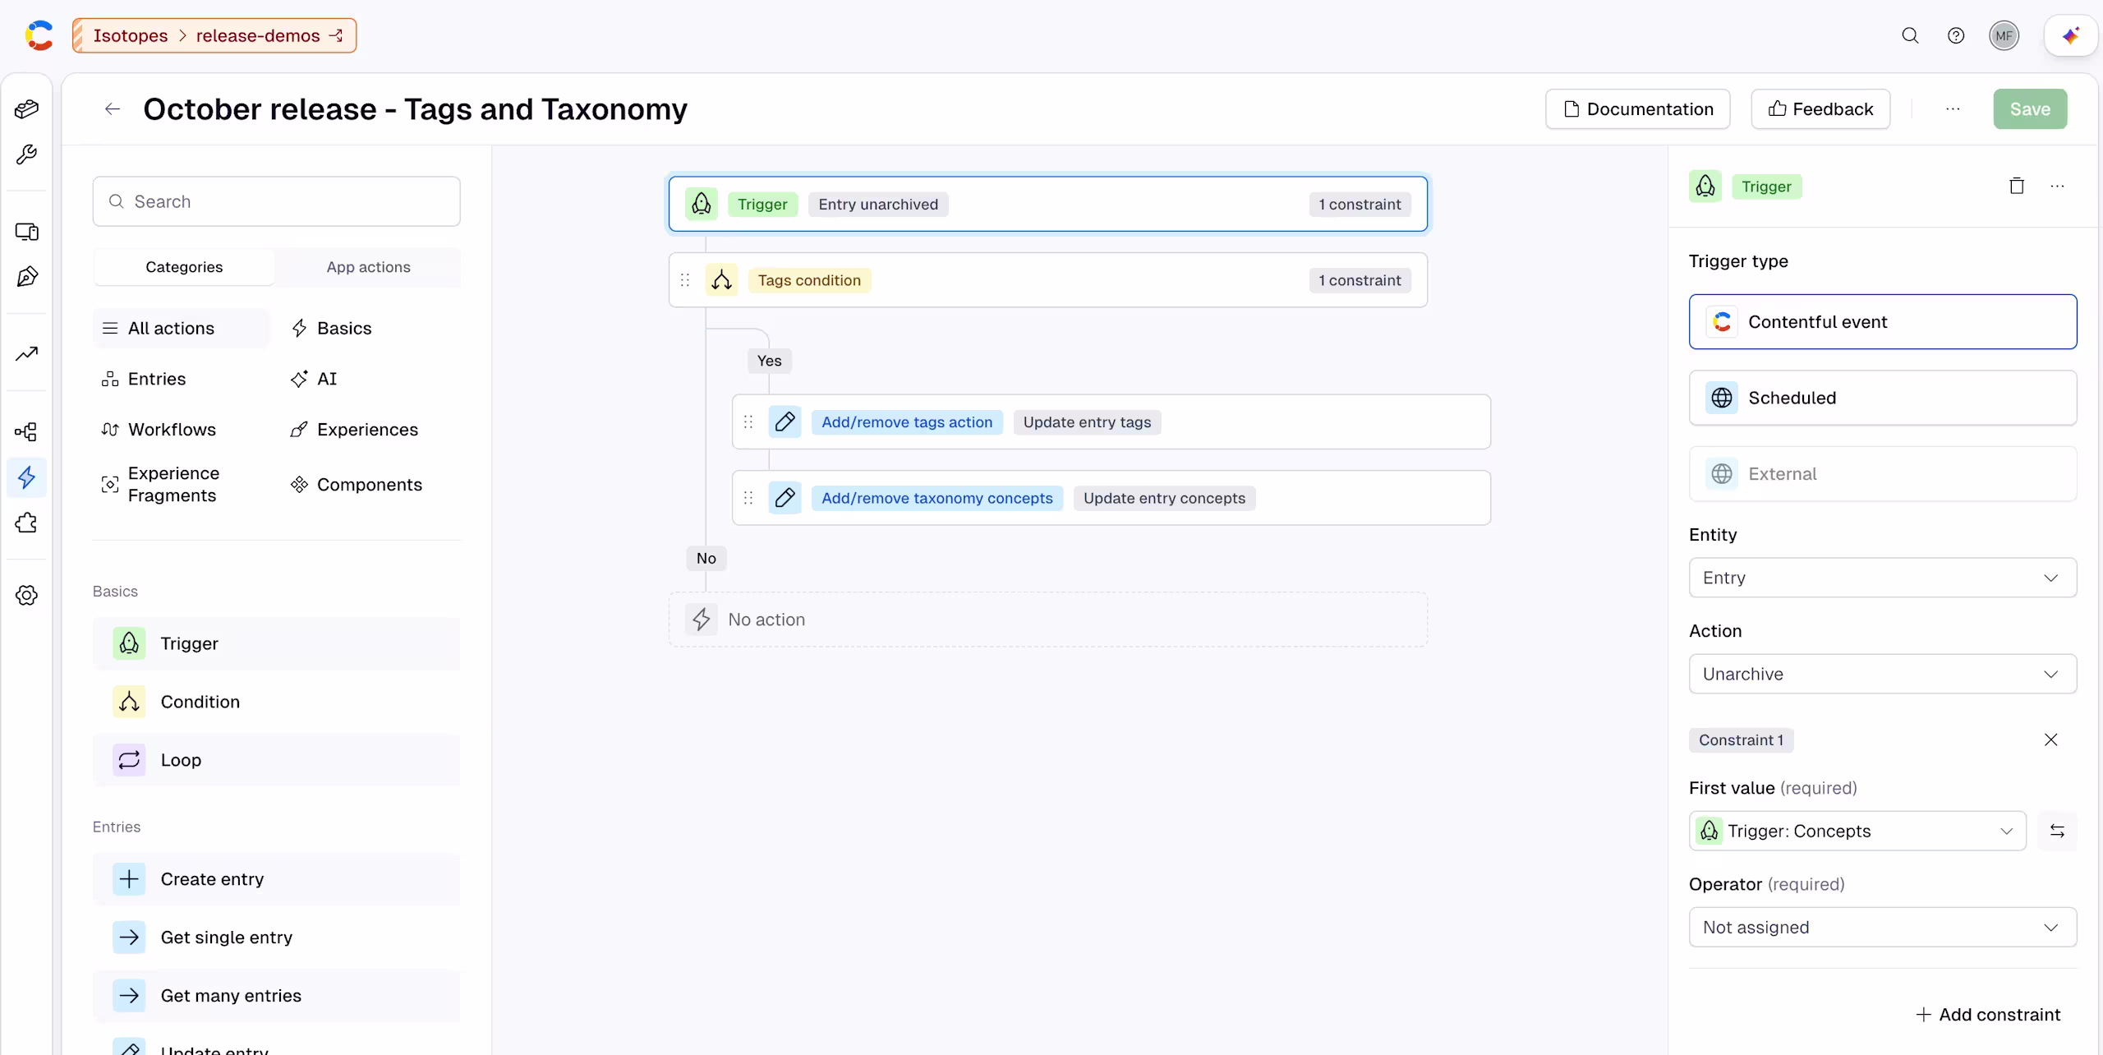Image resolution: width=2103 pixels, height=1055 pixels.
Task: Open the wrench icon in left sidebar
Action: click(x=26, y=154)
